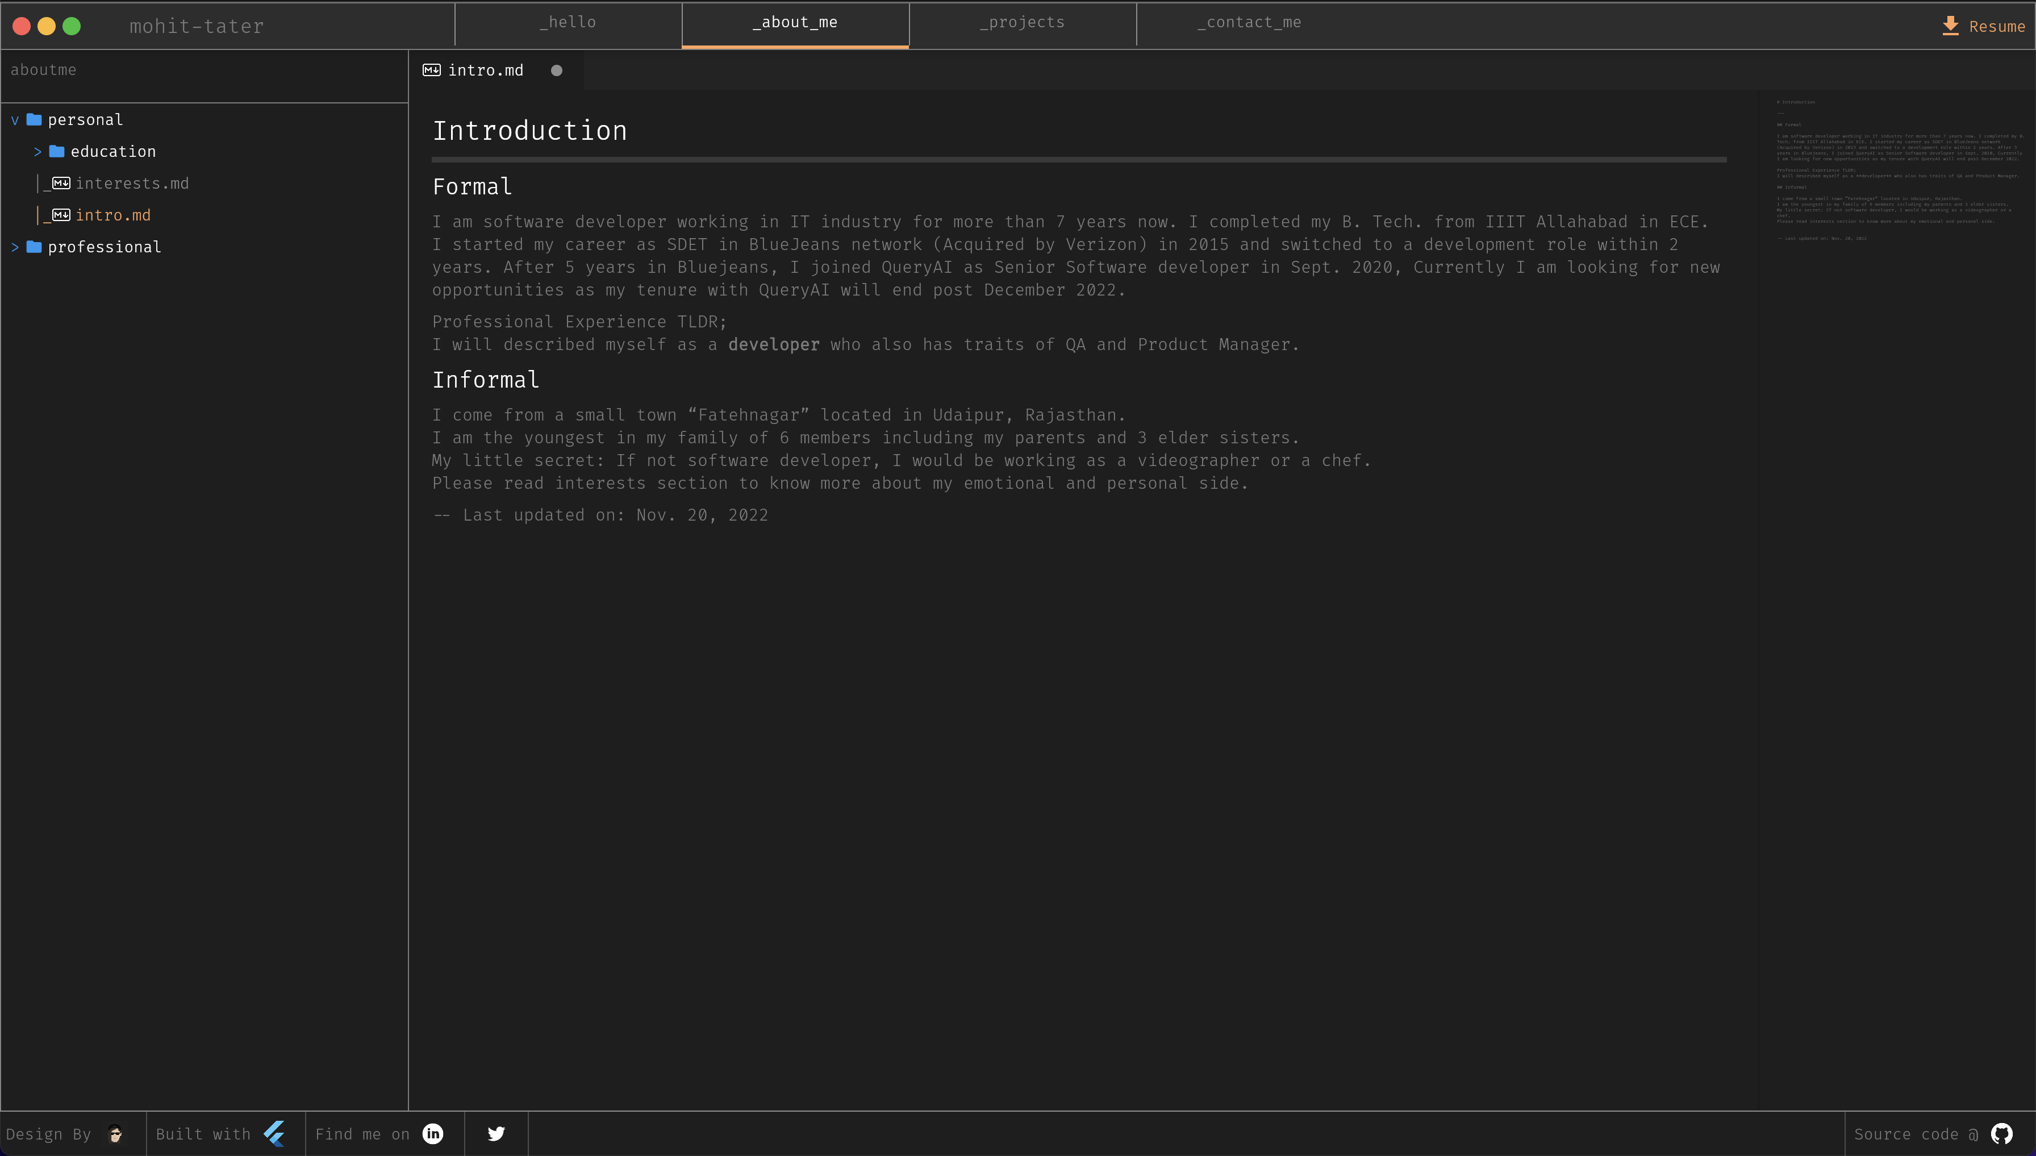Click the markdown icon for intro.md in sidebar
The height and width of the screenshot is (1156, 2036).
pos(60,214)
